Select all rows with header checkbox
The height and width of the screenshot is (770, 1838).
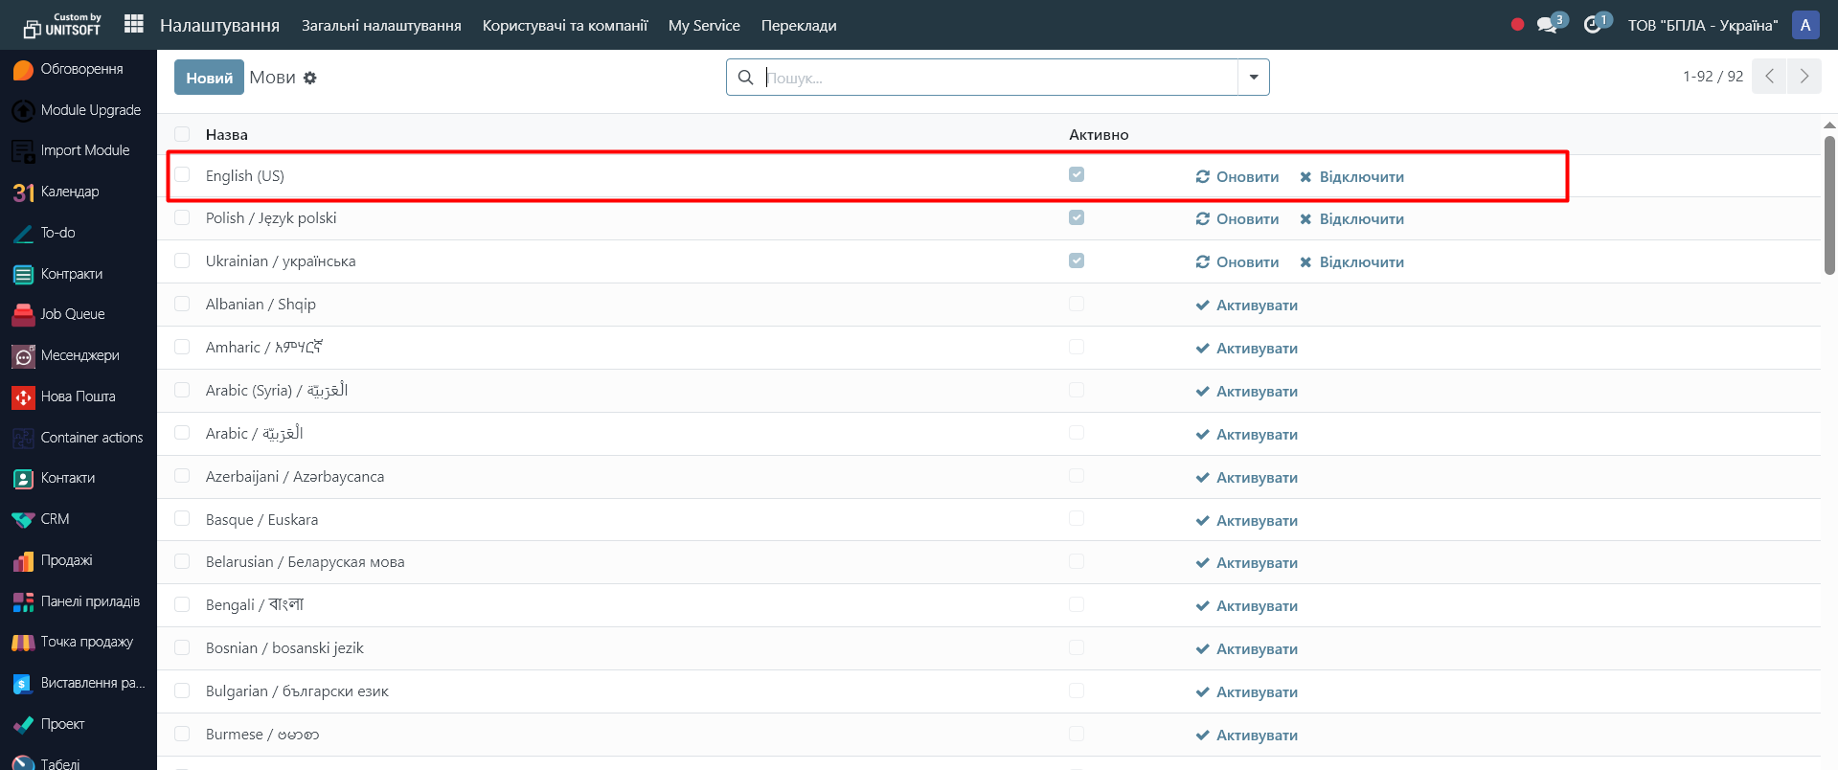[x=182, y=135]
